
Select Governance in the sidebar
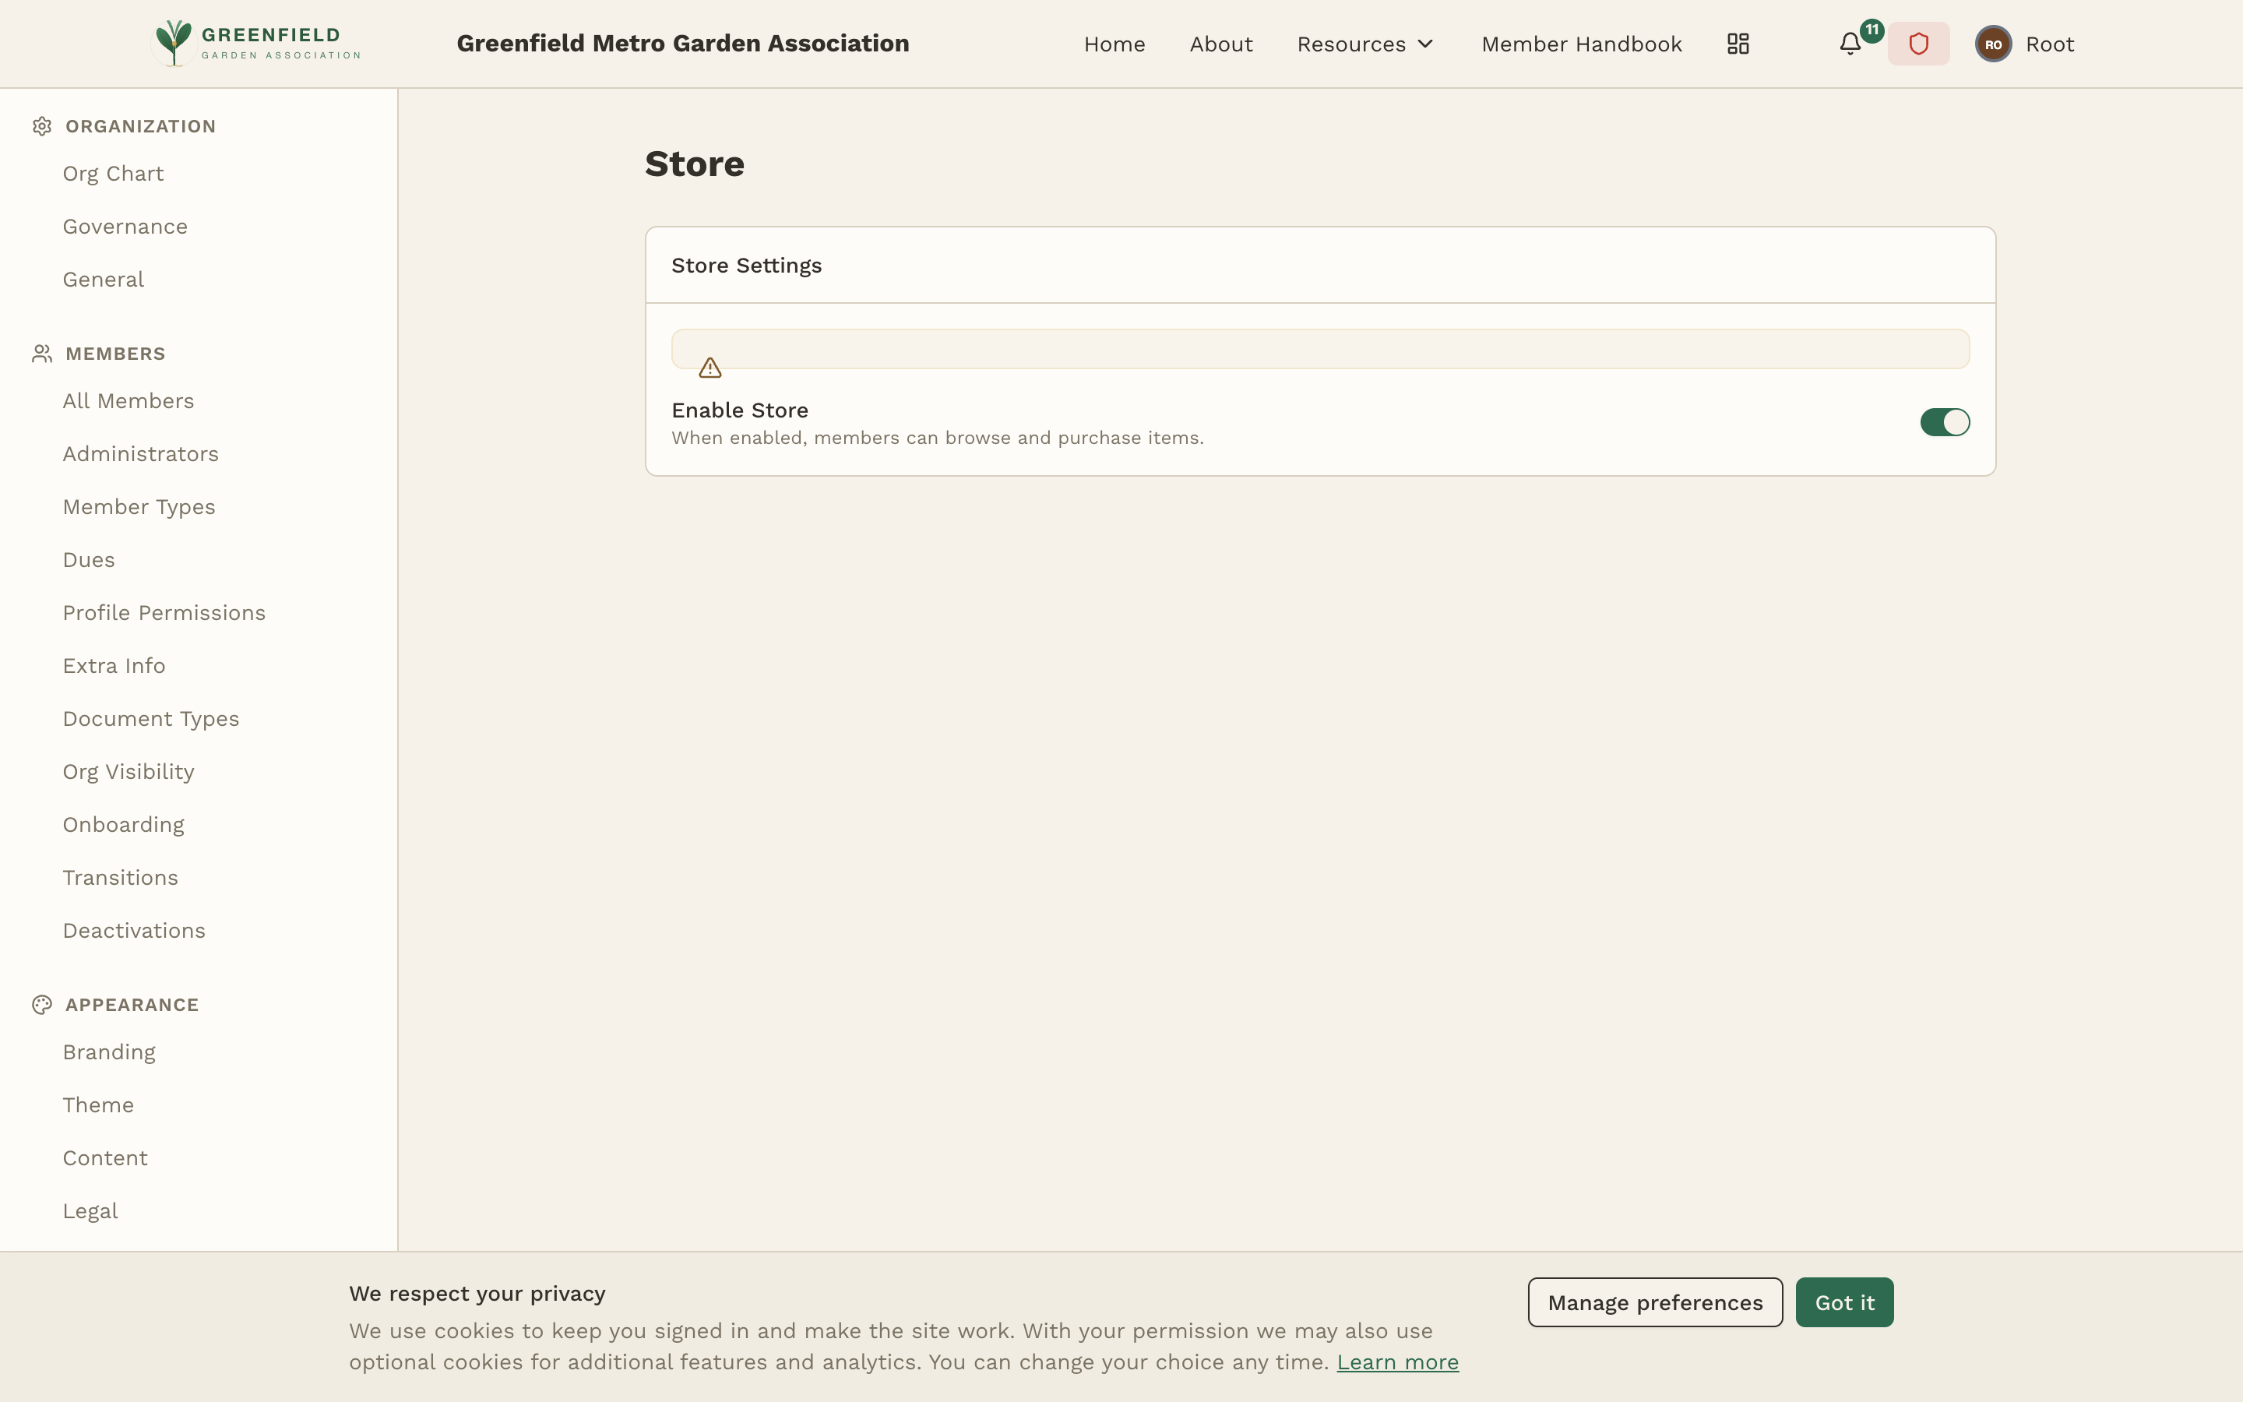point(125,226)
